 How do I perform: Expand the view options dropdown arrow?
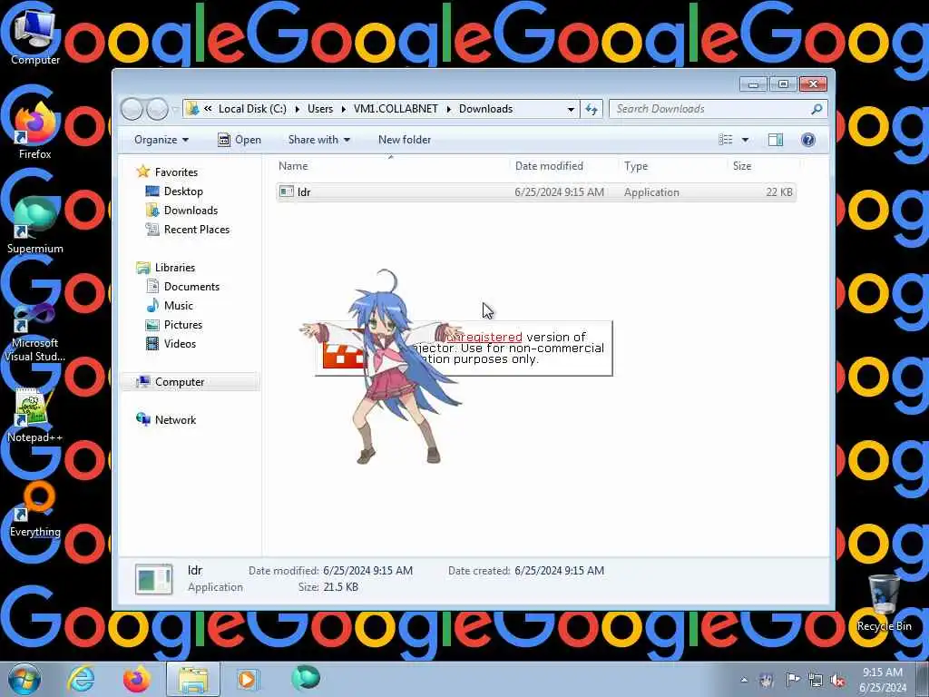click(x=746, y=140)
